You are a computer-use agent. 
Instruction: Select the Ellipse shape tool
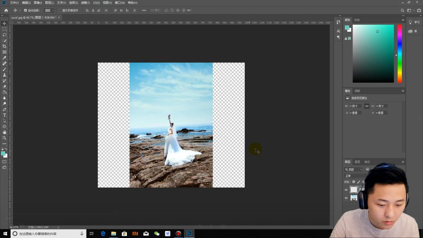(4, 126)
